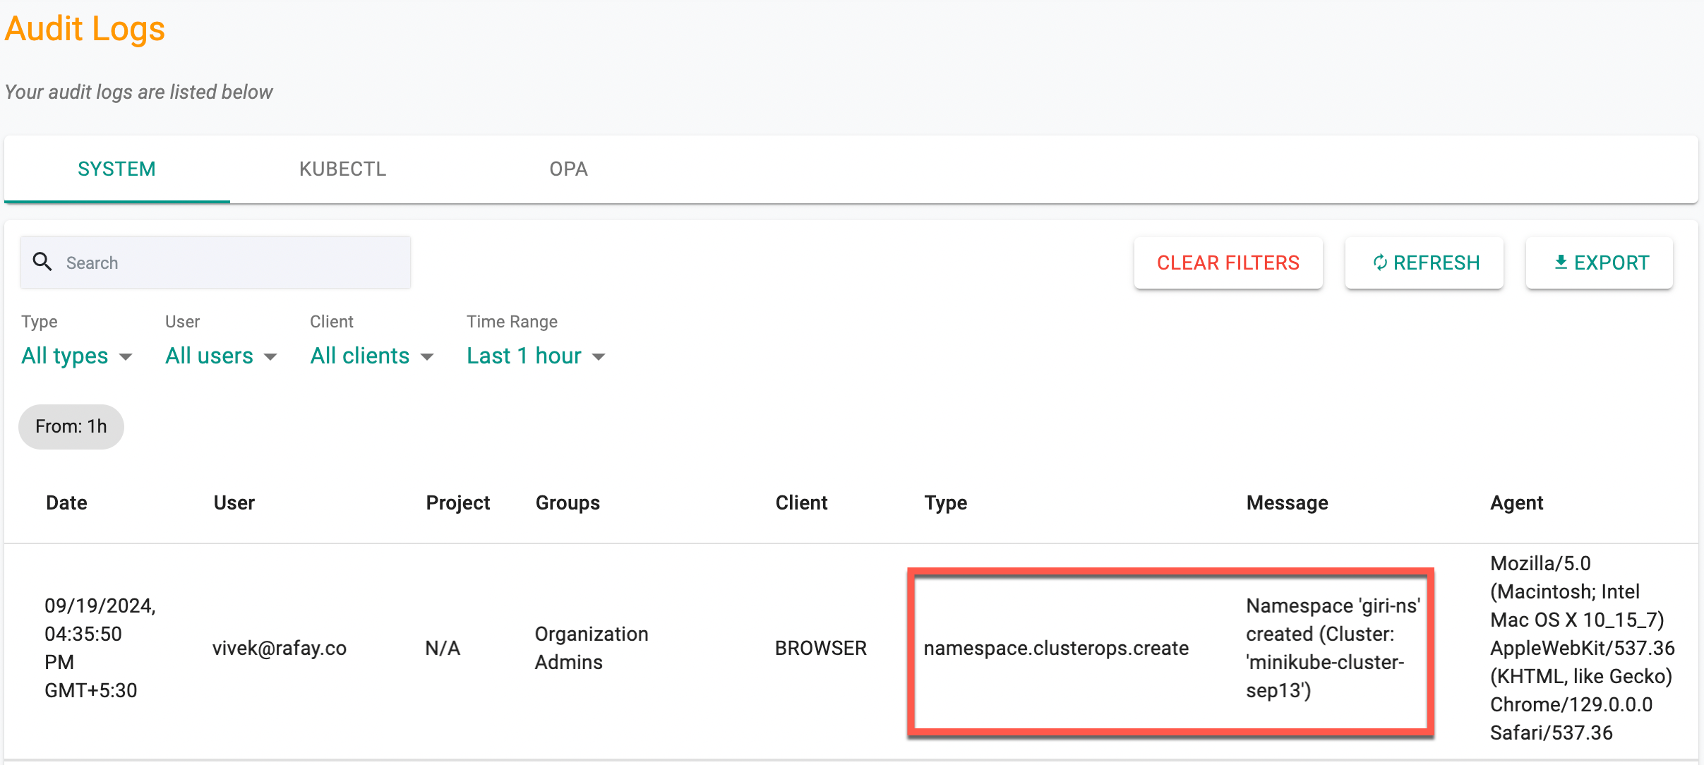
Task: Click into the Search input field
Action: 215,263
